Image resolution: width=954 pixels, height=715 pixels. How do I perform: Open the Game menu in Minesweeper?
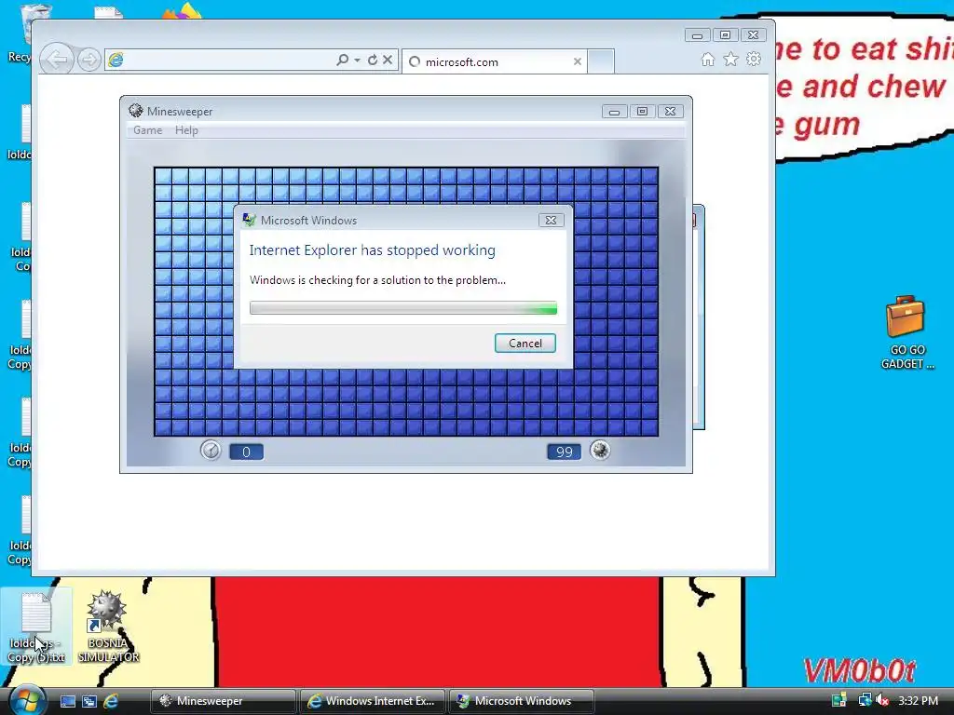pos(148,130)
